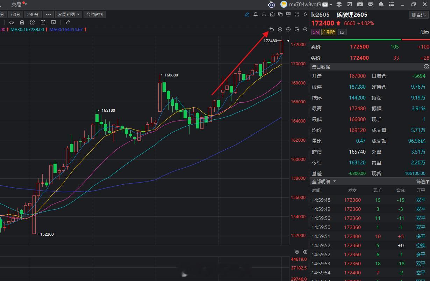Click the small triangle beside the 172480 price marker
Image resolution: width=430 pixels, height=281 pixels.
[x=288, y=41]
